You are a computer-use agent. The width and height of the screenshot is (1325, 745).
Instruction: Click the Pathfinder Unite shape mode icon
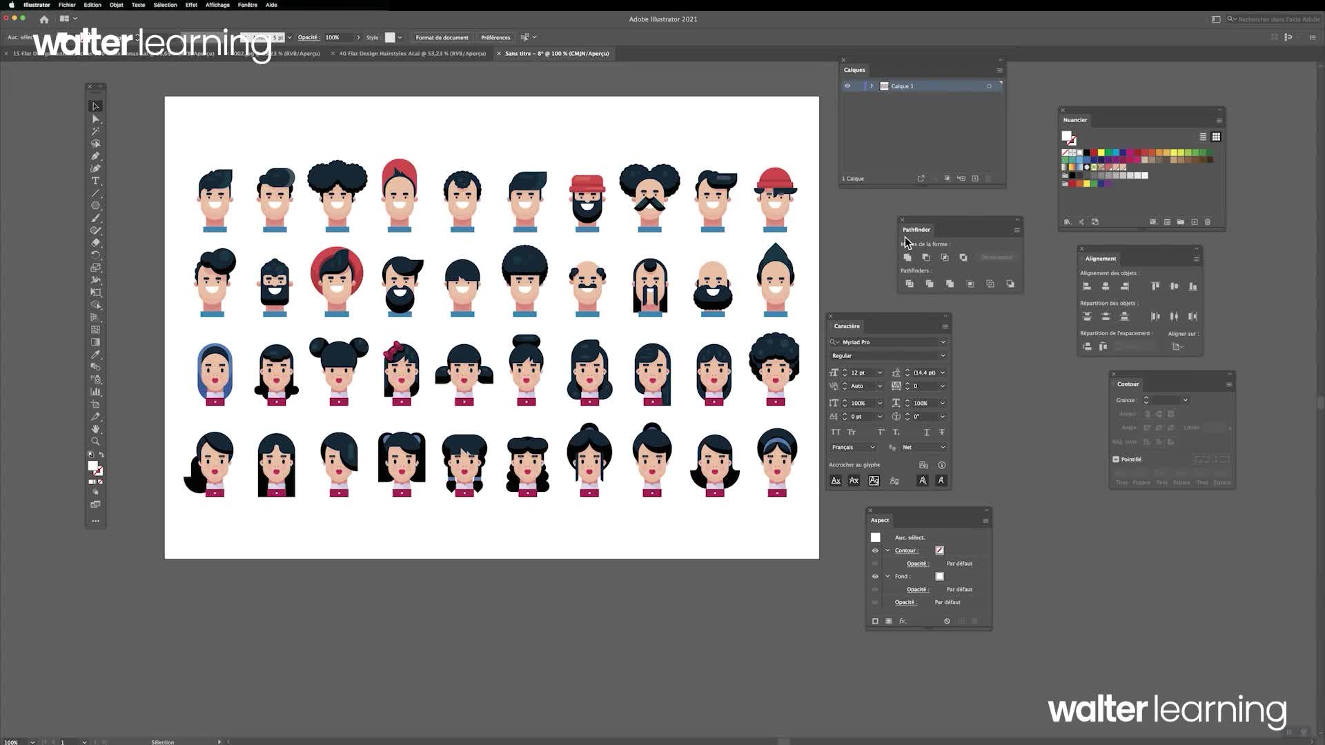tap(907, 257)
